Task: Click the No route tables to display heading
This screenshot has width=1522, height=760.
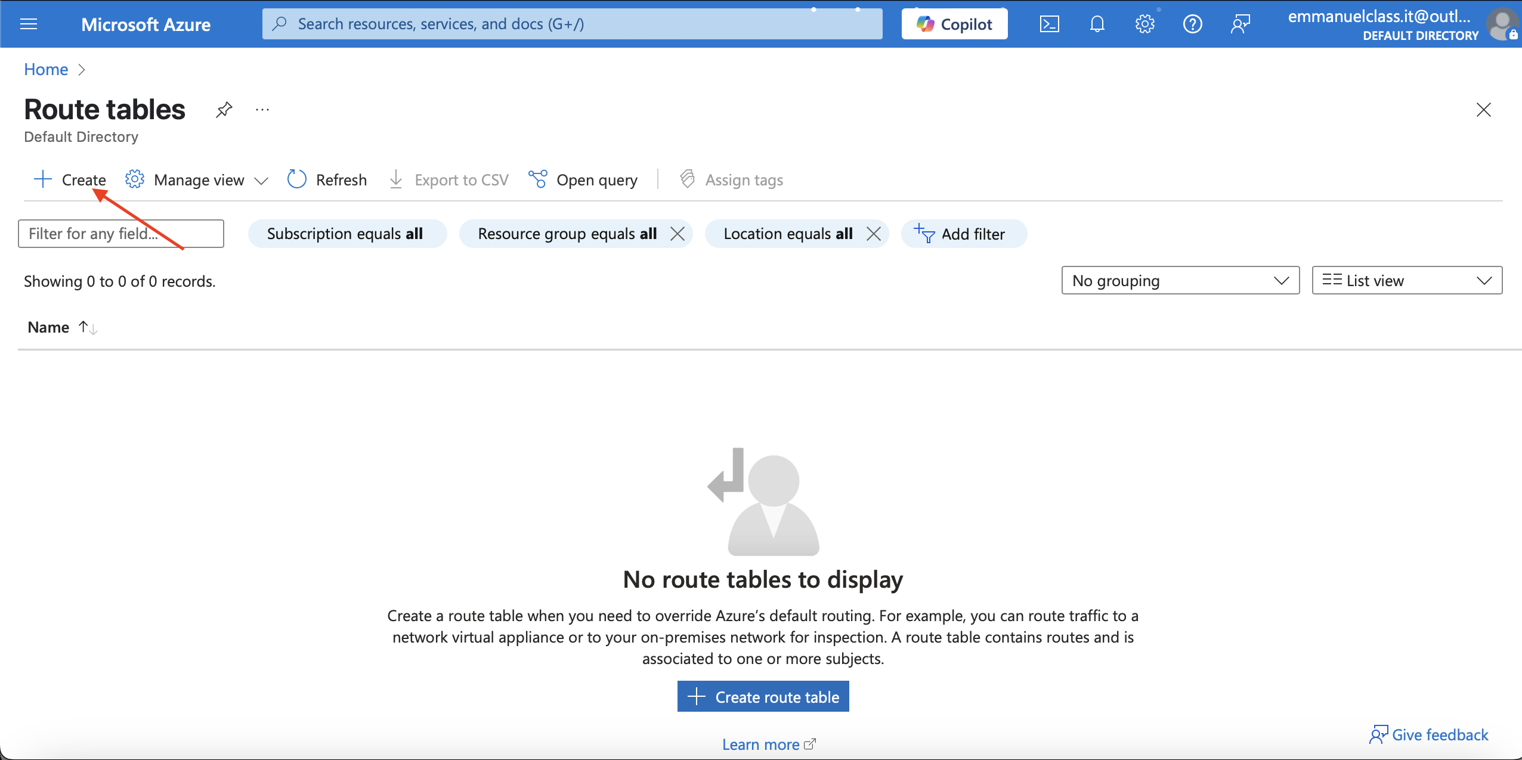Action: coord(763,579)
